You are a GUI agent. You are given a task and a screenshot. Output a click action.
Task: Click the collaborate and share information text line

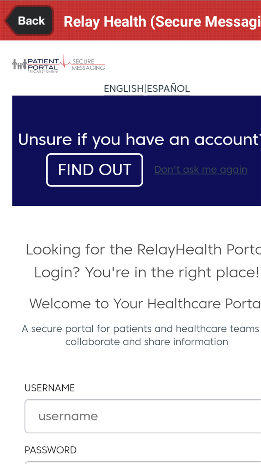[147, 342]
